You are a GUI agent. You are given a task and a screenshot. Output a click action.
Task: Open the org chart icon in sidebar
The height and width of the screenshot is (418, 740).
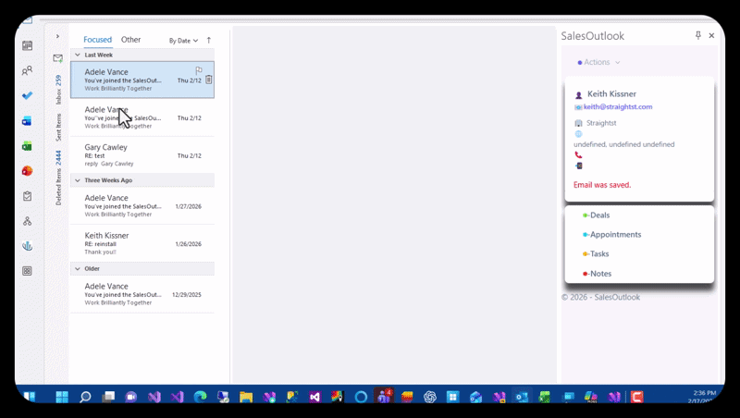tap(28, 221)
